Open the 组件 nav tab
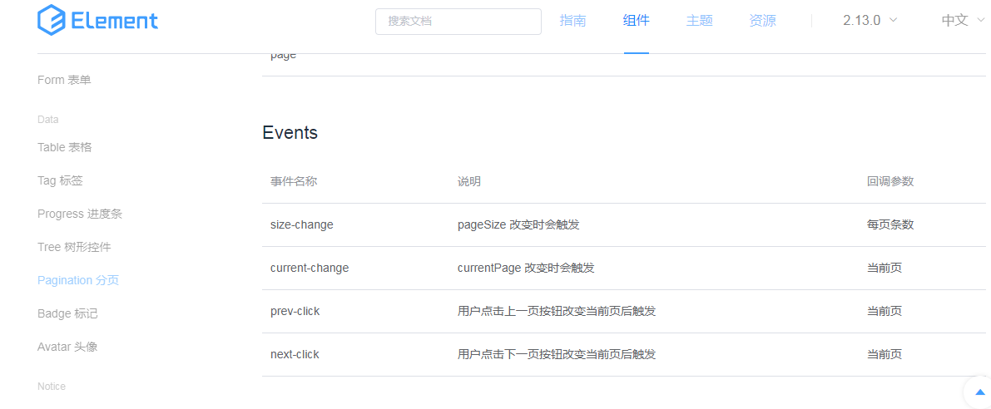 636,20
